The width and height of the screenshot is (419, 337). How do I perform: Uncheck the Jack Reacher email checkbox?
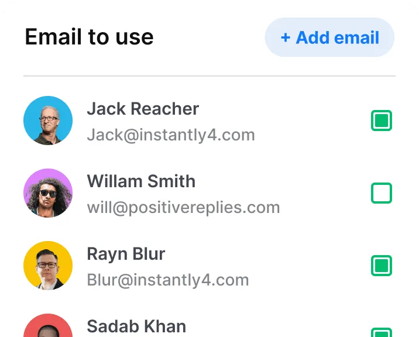pos(382,121)
